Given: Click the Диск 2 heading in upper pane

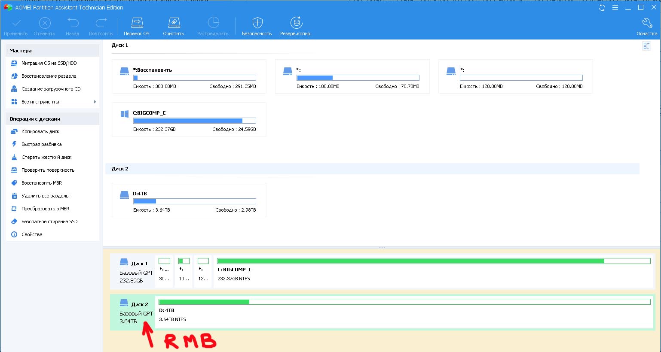Looking at the screenshot, I should pyautogui.click(x=120, y=169).
